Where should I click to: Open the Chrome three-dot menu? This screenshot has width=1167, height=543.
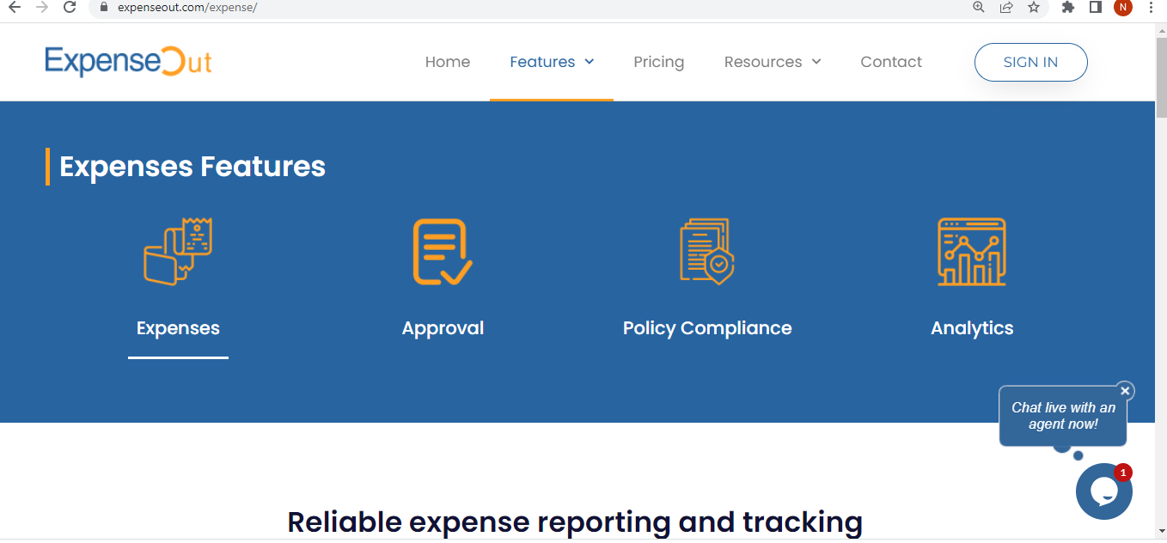(x=1150, y=9)
